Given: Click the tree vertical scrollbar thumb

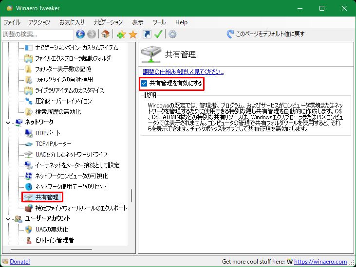Looking at the screenshot, I should tap(131, 196).
